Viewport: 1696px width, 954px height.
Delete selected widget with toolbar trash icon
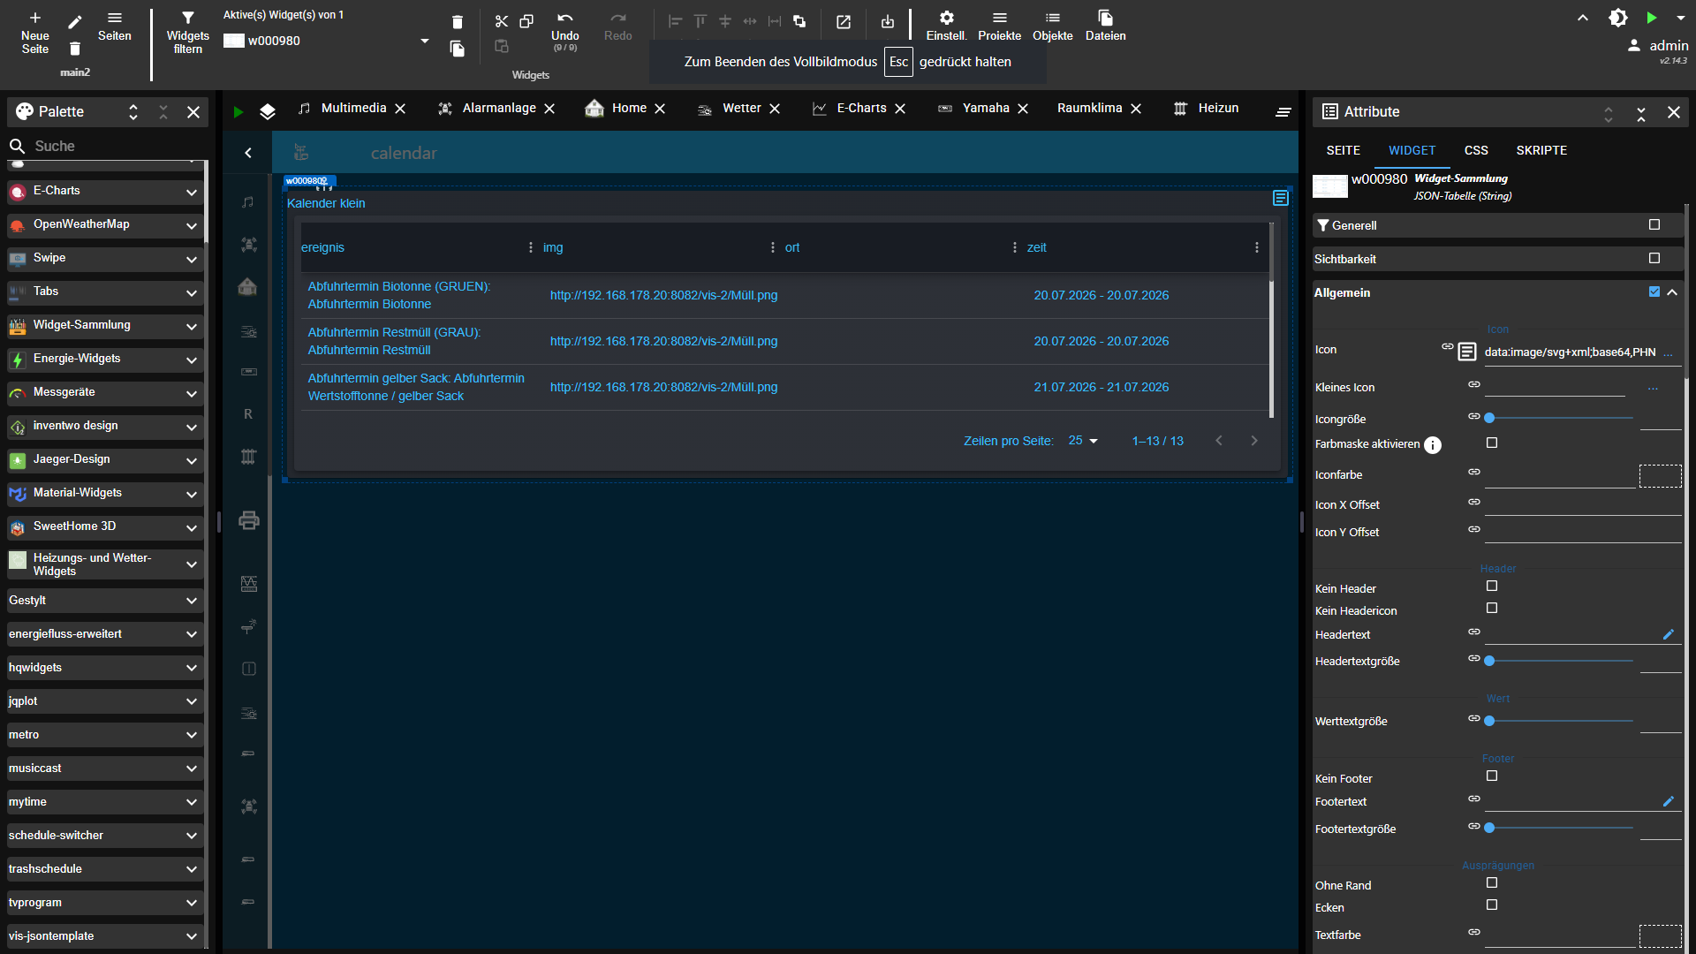point(457,22)
